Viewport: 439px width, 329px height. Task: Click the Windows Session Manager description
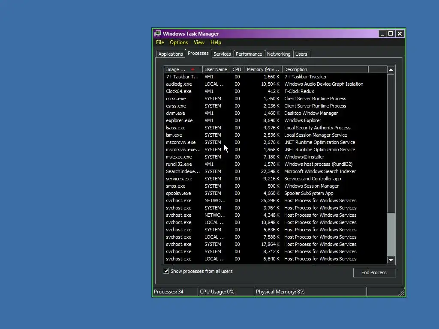click(311, 186)
